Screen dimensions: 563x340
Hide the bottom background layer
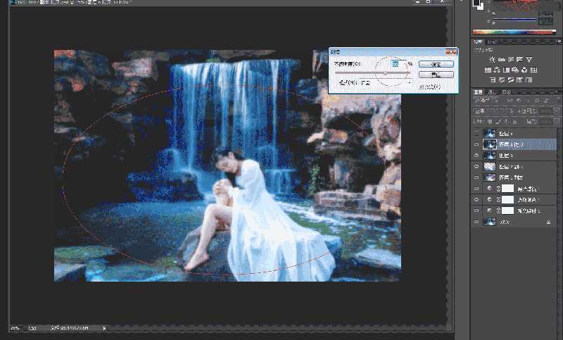tap(477, 222)
